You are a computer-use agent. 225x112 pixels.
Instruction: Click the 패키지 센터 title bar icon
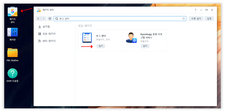[39, 10]
